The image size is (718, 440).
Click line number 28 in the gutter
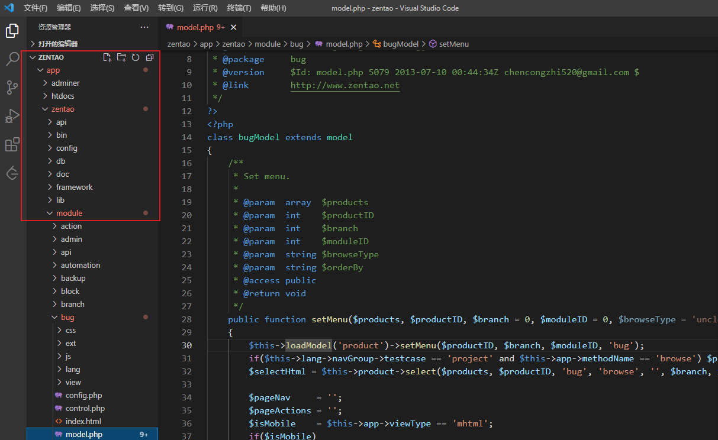tap(186, 319)
